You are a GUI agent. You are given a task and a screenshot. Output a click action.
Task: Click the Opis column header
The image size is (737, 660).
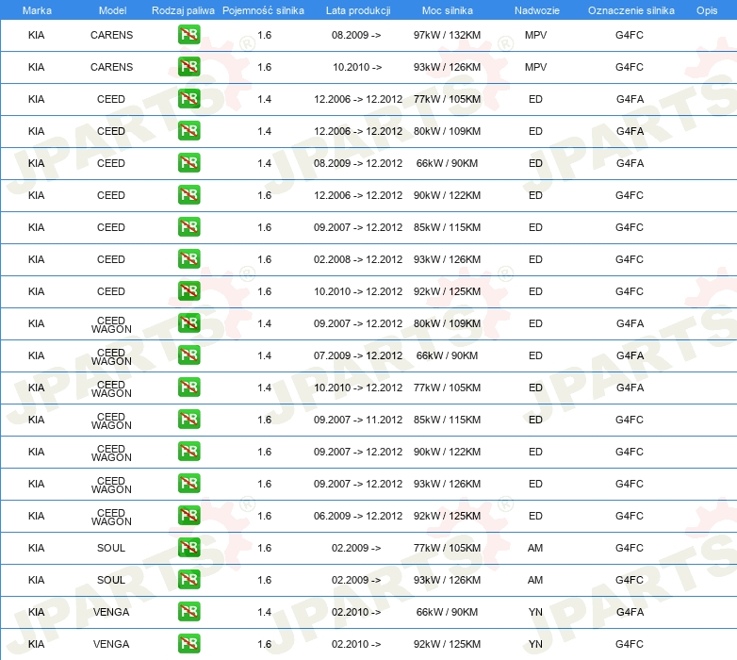[707, 10]
